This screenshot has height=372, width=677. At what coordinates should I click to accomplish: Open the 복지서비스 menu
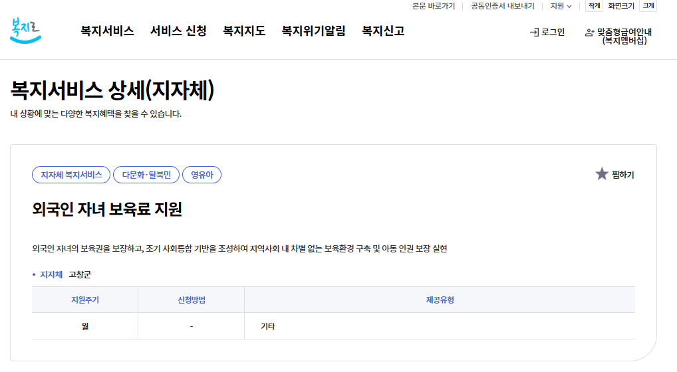point(107,31)
